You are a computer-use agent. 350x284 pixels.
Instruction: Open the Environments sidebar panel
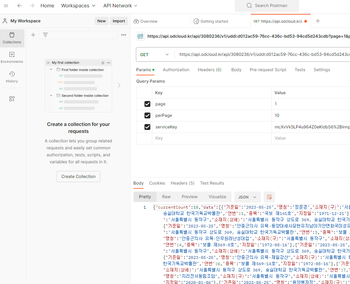point(12,58)
